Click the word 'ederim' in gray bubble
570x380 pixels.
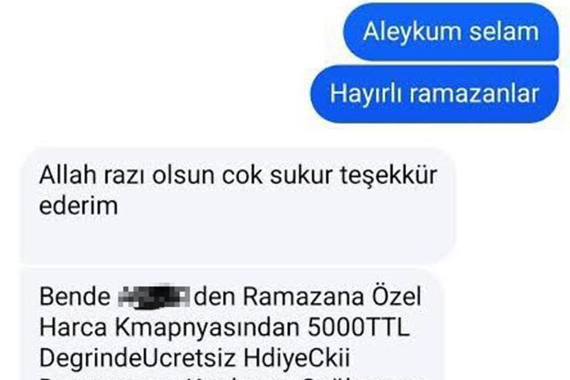(78, 207)
